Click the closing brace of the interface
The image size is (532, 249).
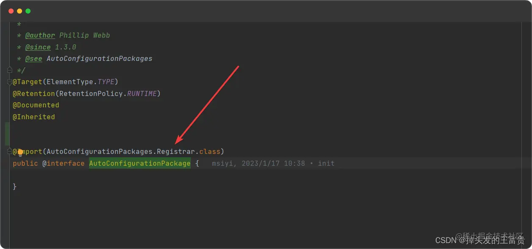tap(15, 186)
